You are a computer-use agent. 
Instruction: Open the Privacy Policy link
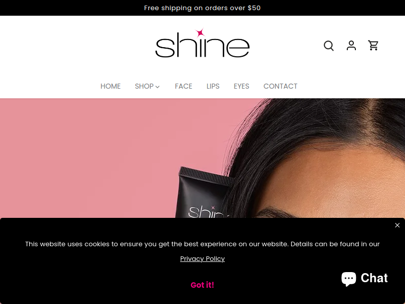tap(202, 258)
